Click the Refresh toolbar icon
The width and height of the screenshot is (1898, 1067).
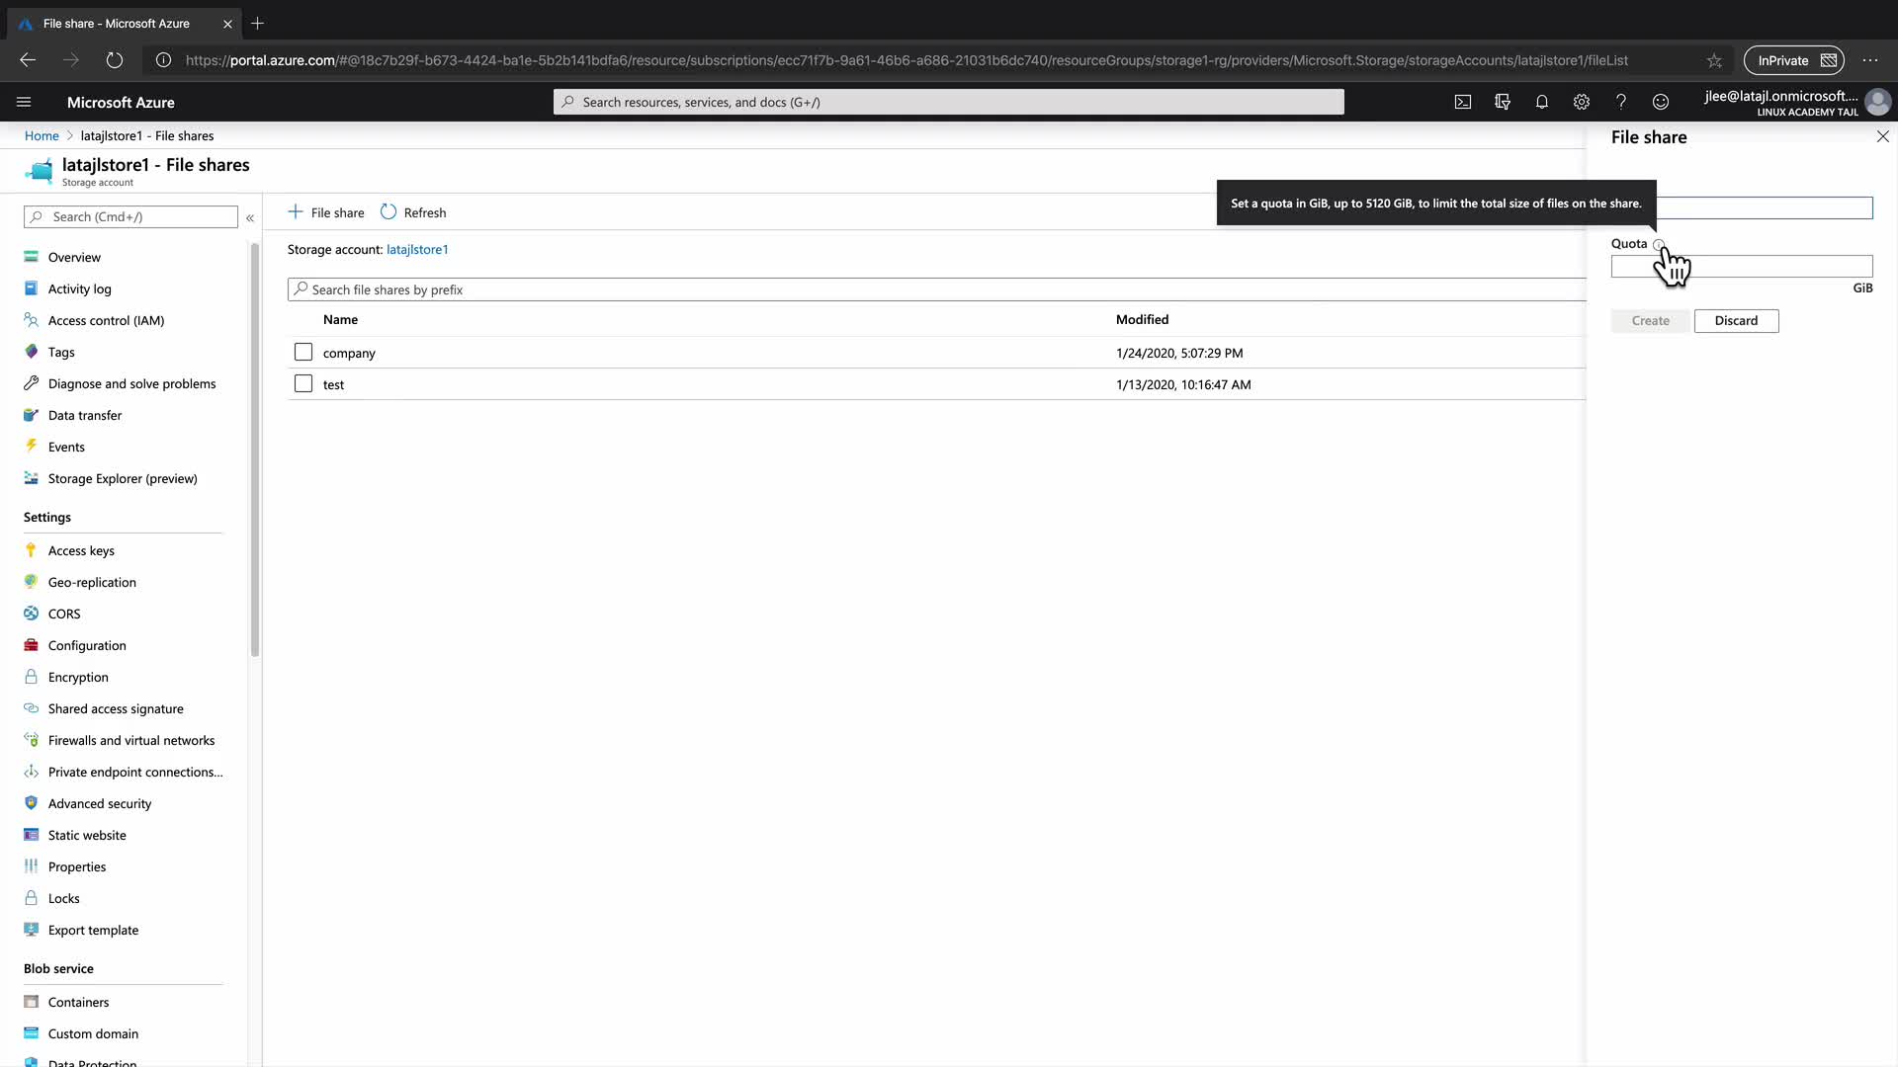(x=388, y=212)
